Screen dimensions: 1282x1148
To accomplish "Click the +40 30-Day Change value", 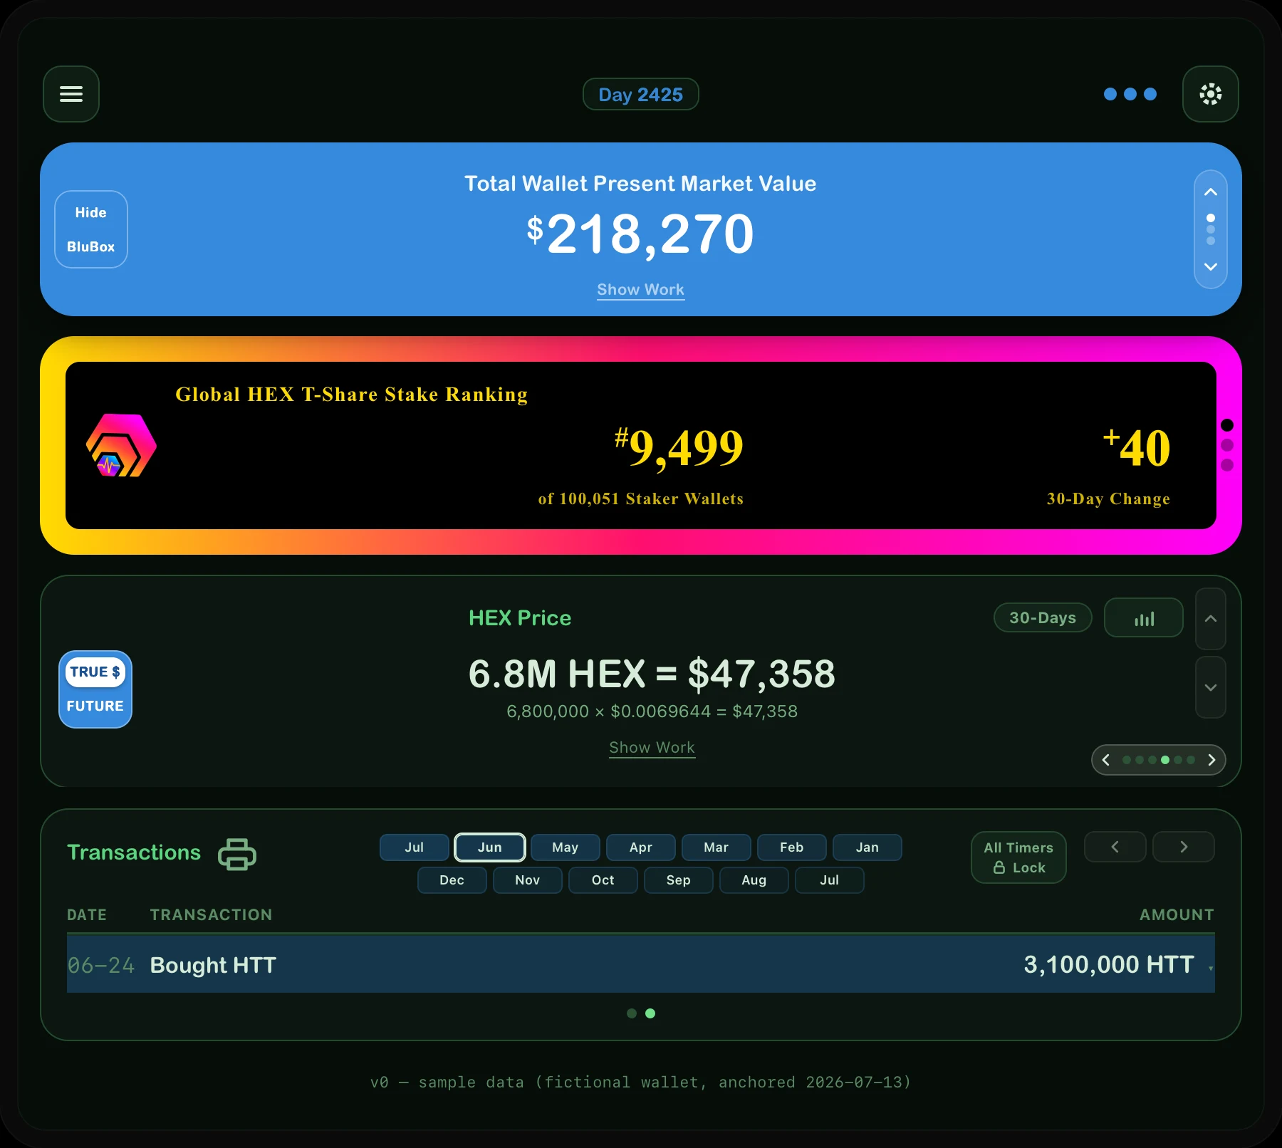I will pos(1137,447).
